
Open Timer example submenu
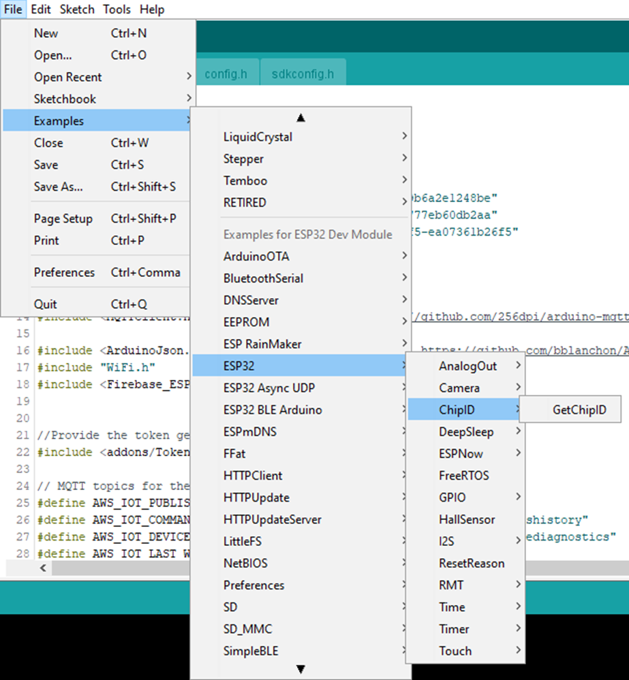(x=465, y=628)
